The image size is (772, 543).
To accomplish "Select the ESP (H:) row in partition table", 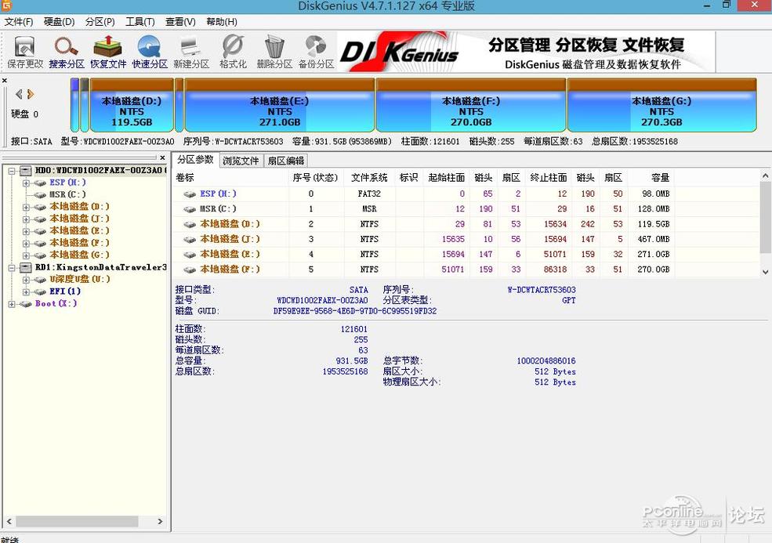I will [x=423, y=194].
